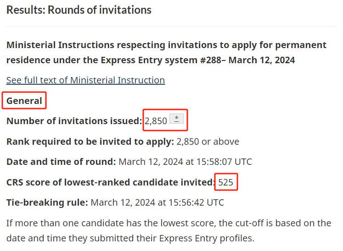Click the "2,850 or above" rank value

pyautogui.click(x=208, y=142)
